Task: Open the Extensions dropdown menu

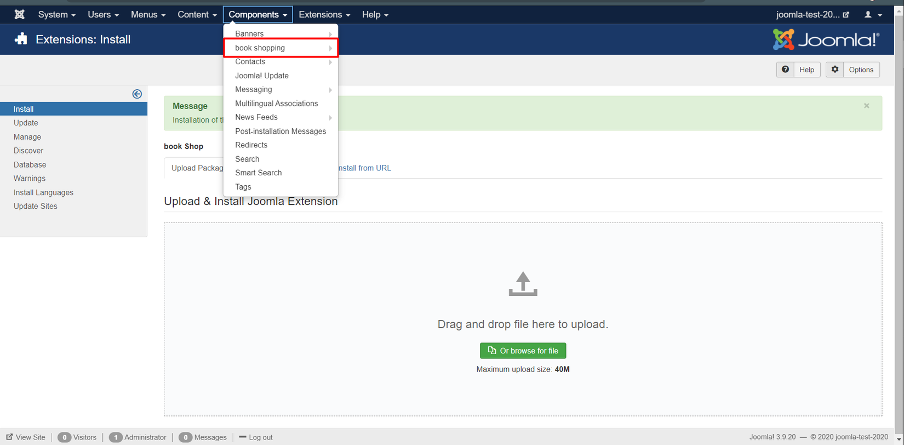Action: tap(324, 15)
